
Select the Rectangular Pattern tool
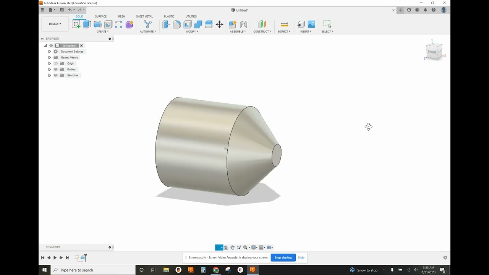click(x=119, y=24)
